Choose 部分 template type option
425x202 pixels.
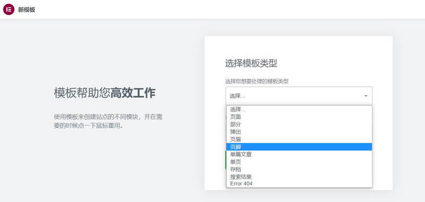(299, 124)
